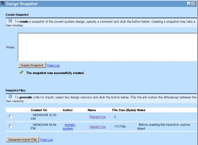Open View Log link beside Create Snapshot
This screenshot has height=145, width=198.
click(53, 65)
